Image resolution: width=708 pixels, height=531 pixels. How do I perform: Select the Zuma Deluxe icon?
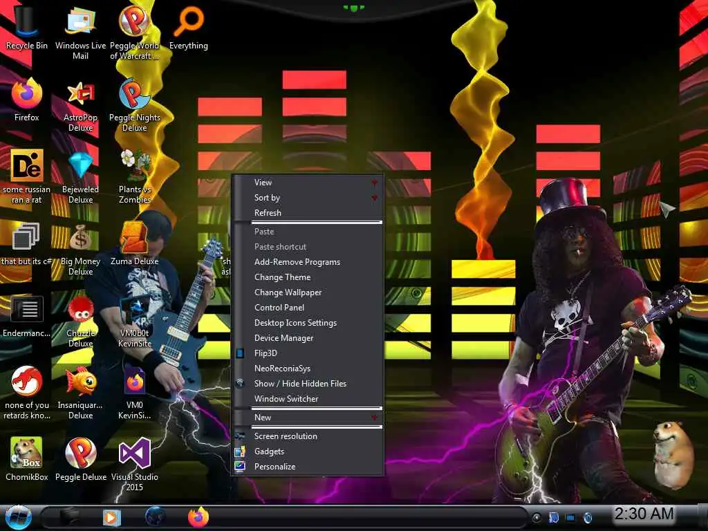click(135, 244)
